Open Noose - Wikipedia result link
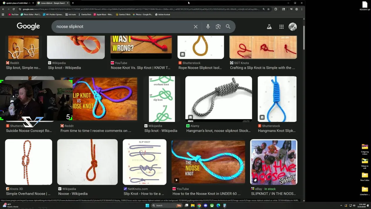This screenshot has width=371, height=209. pyautogui.click(x=73, y=194)
